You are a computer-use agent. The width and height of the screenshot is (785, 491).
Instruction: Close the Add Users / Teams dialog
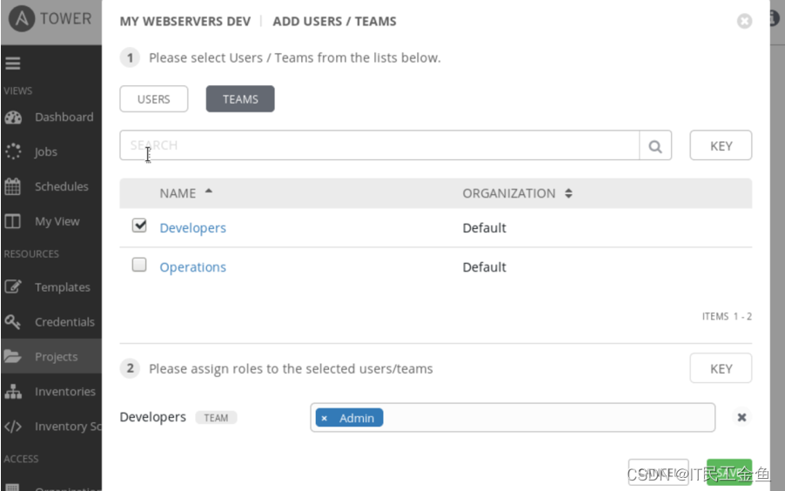click(744, 21)
